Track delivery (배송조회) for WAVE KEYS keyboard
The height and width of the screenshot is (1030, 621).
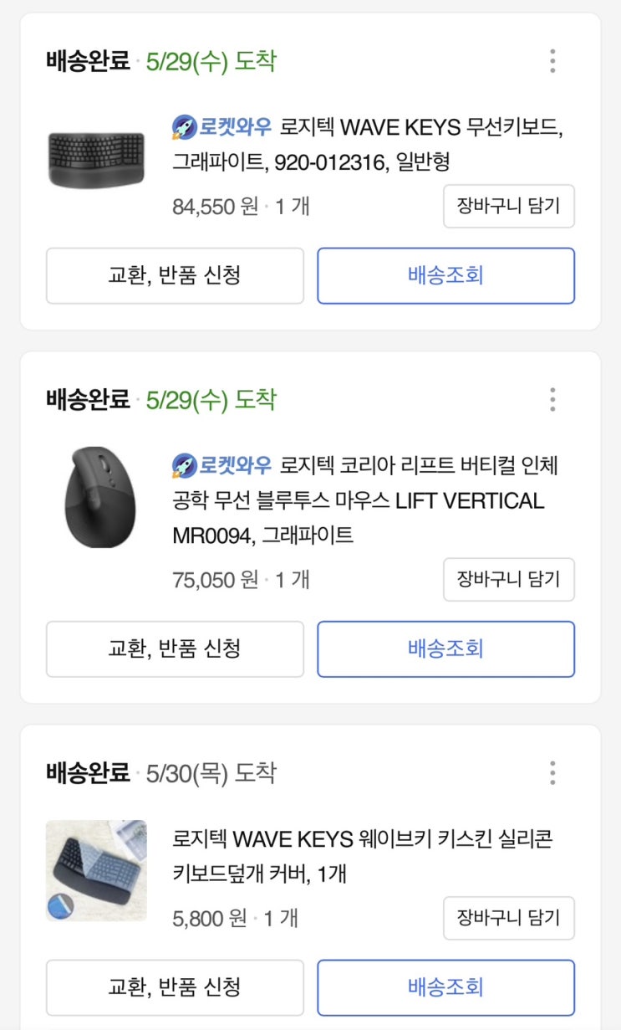[445, 275]
